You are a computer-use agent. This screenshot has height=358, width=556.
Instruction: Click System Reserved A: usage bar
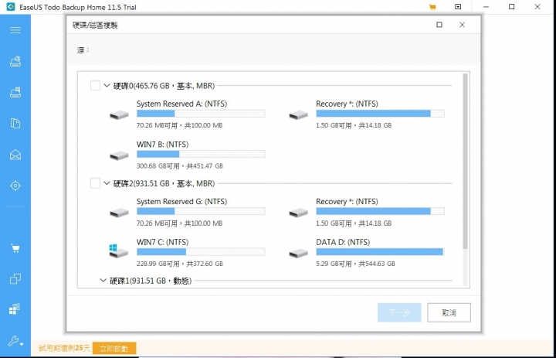tap(201, 114)
